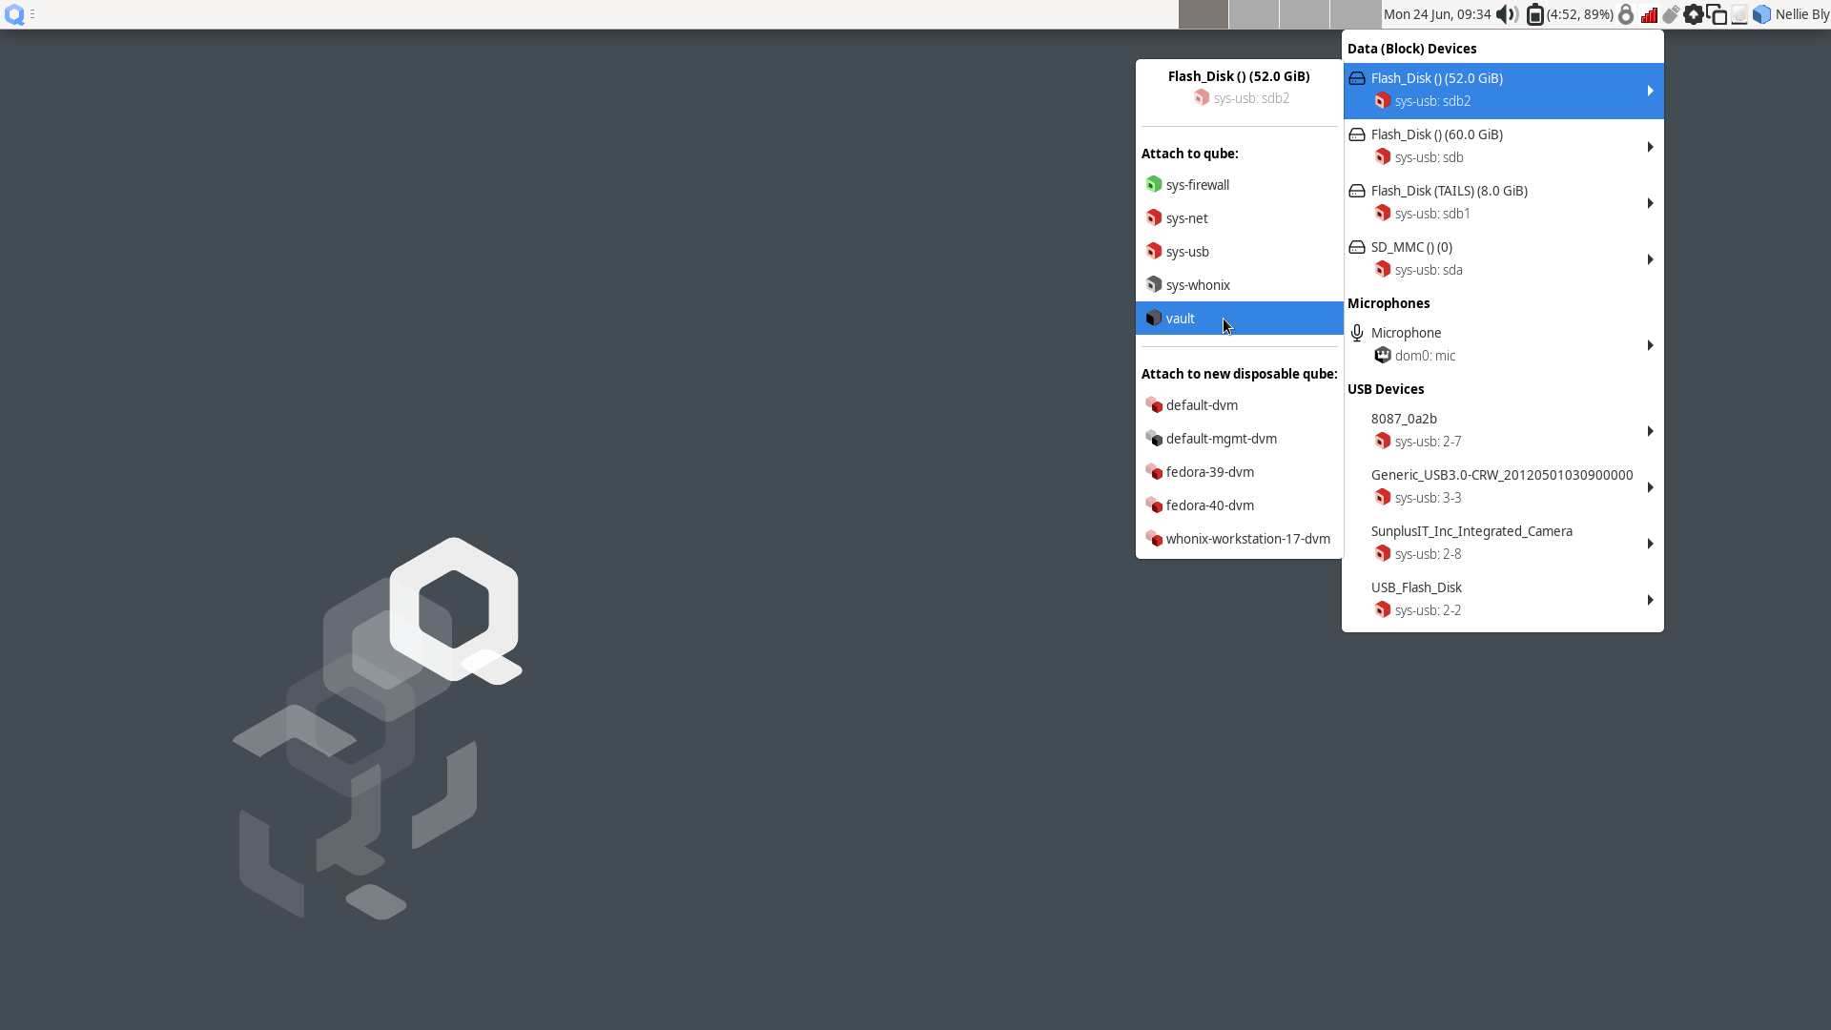Open the battery power indicator
This screenshot has height=1030, width=1831.
pos(1534,14)
